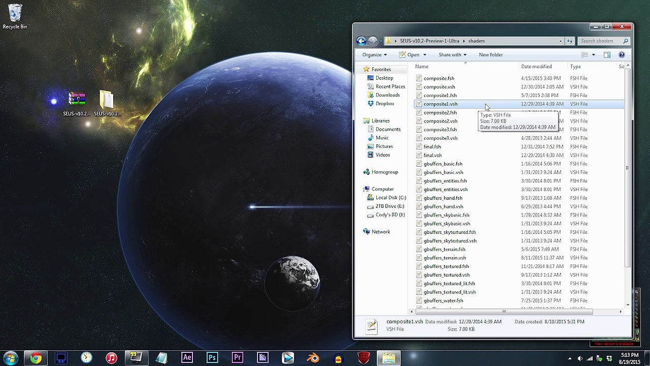Launch Photoshop from the taskbar
The width and height of the screenshot is (650, 366).
(x=212, y=358)
